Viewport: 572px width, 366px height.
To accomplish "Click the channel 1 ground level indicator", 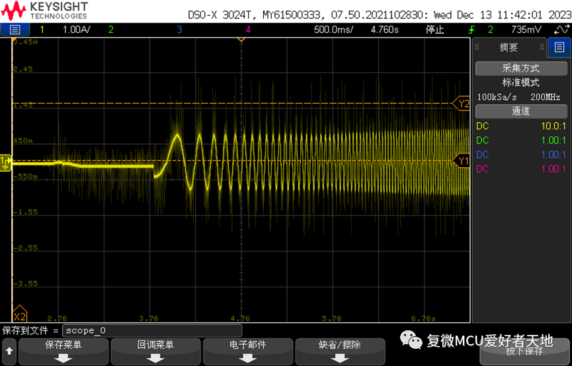I will pos(5,161).
